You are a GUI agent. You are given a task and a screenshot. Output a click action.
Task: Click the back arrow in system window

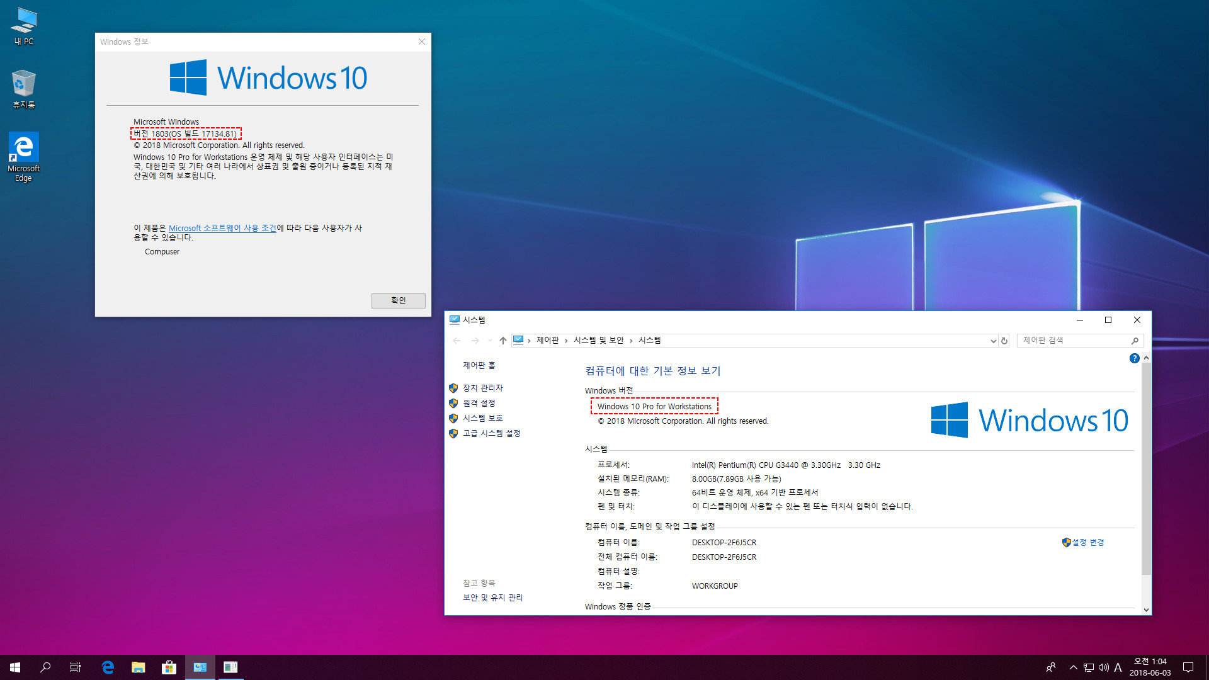(457, 341)
